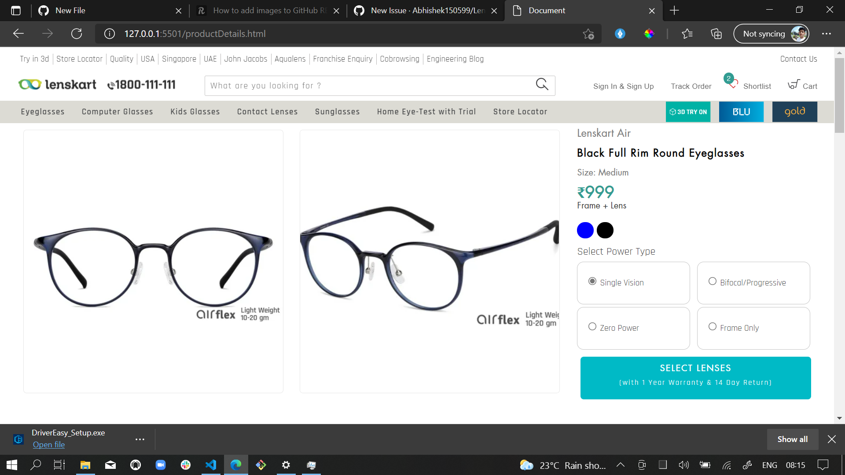Click Open file link for download
Screen dimensions: 845x475
coord(49,445)
